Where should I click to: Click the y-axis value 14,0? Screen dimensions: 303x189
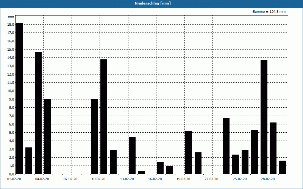tap(11, 58)
